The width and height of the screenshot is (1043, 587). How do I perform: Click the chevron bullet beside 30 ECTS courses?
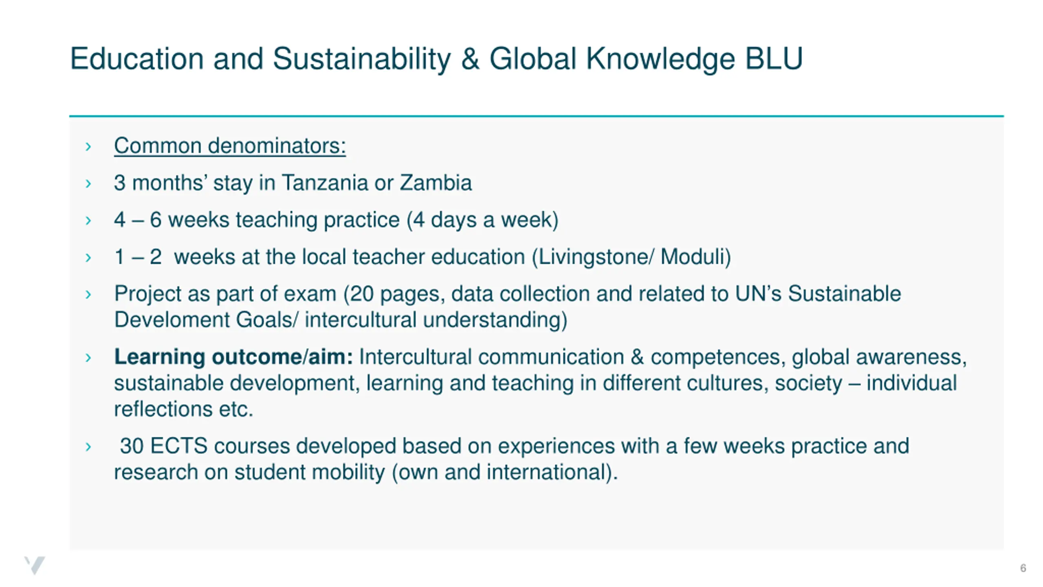(88, 447)
